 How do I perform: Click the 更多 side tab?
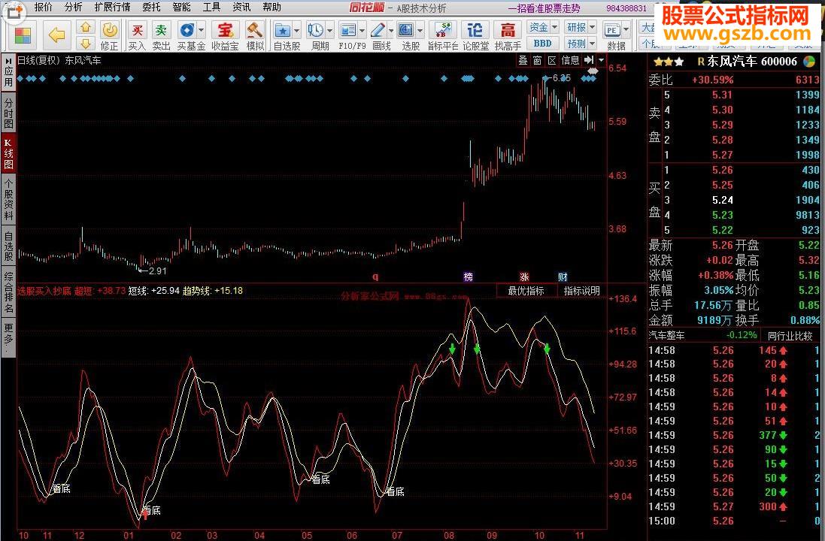8,337
